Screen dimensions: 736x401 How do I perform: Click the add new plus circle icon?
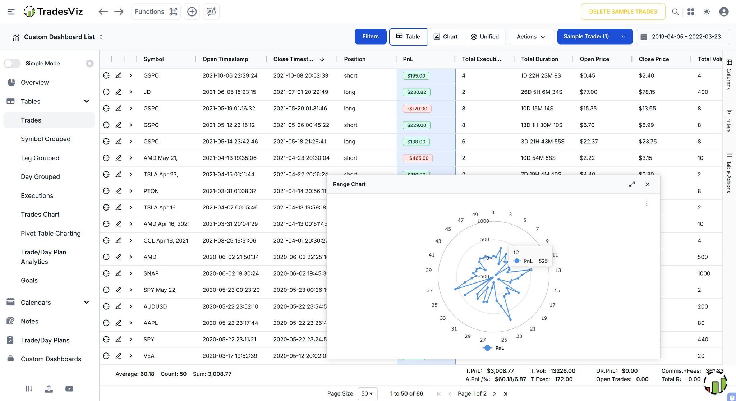click(x=192, y=11)
